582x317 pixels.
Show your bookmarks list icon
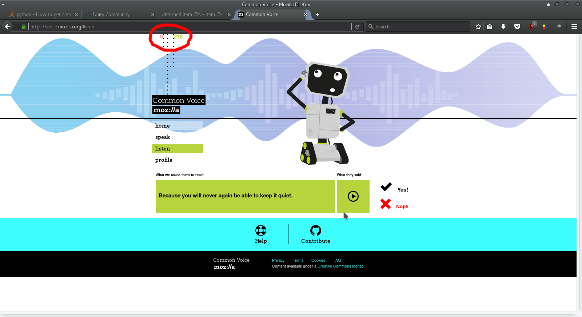point(490,27)
